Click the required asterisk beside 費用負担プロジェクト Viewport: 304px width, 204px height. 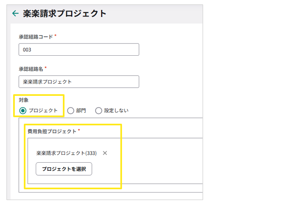(79, 131)
